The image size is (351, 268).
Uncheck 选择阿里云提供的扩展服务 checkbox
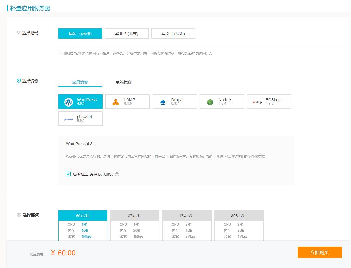pos(68,174)
